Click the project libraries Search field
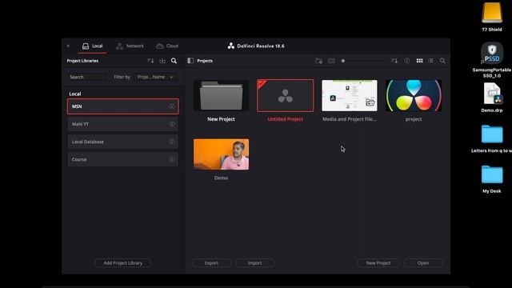Image resolution: width=512 pixels, height=288 pixels. 87,77
